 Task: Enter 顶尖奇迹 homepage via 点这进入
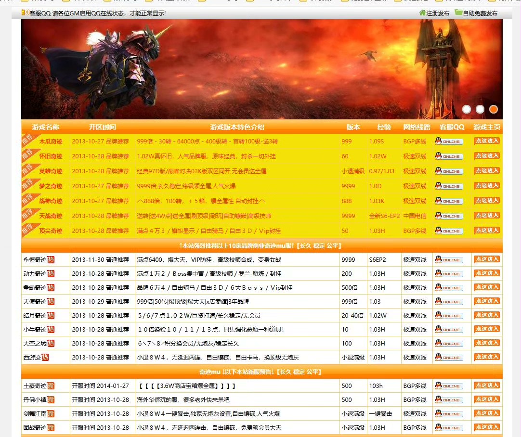point(487,231)
